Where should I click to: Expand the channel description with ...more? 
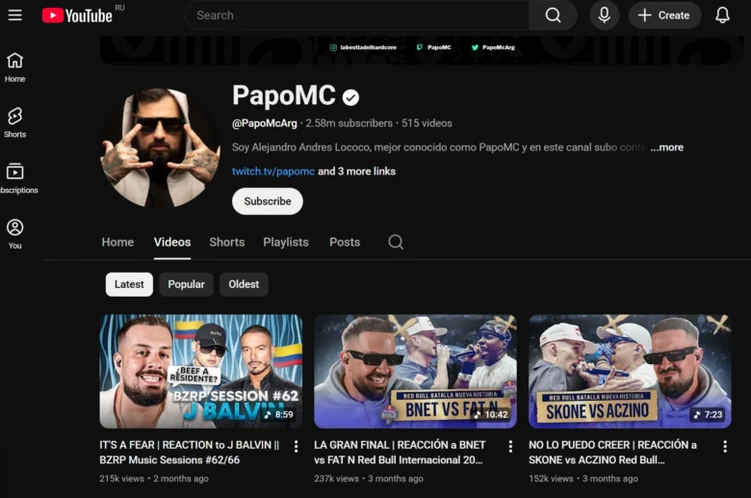pyautogui.click(x=666, y=147)
